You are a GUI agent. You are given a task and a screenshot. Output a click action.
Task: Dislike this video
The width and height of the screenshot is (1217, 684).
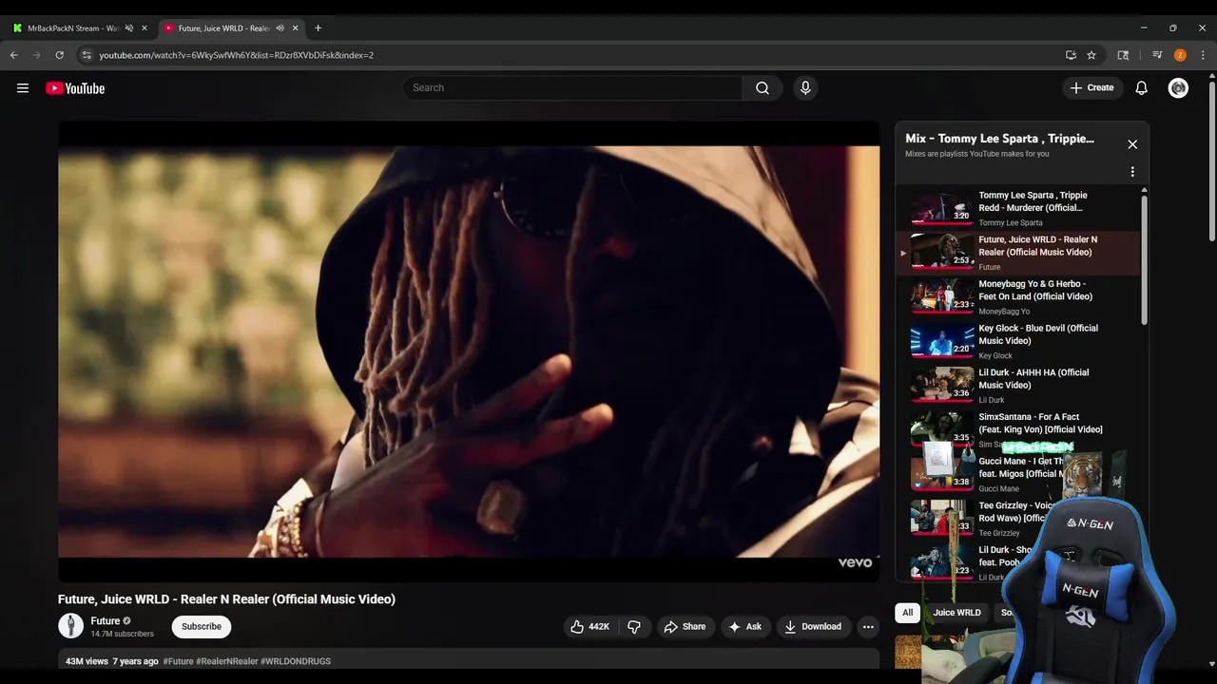point(634,627)
